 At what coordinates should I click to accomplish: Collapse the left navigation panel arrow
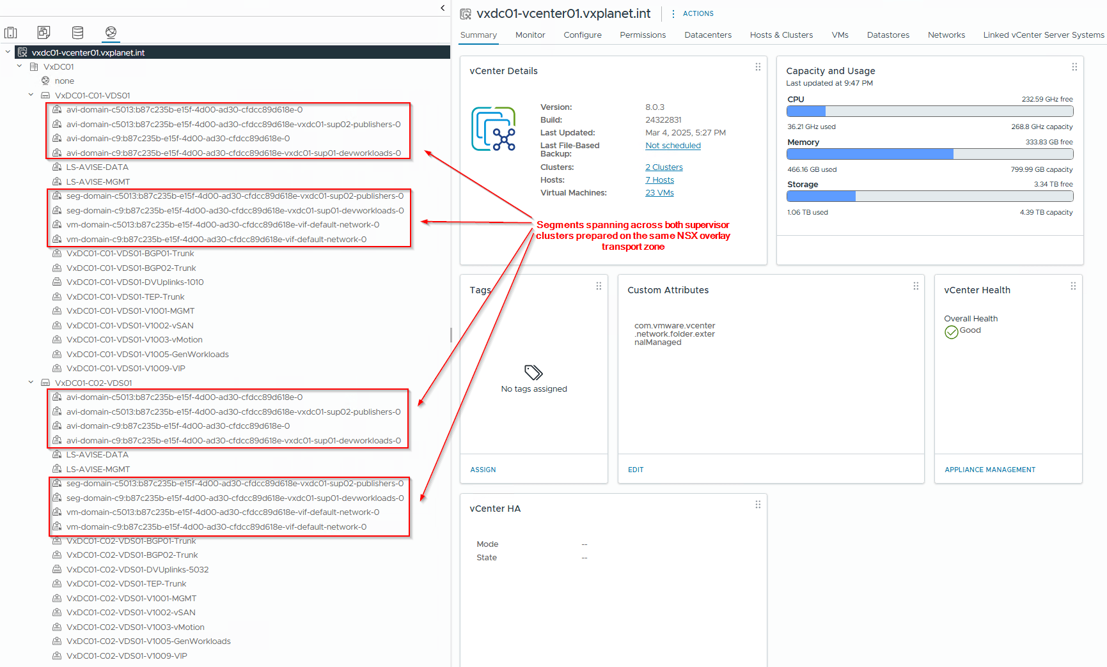point(443,8)
